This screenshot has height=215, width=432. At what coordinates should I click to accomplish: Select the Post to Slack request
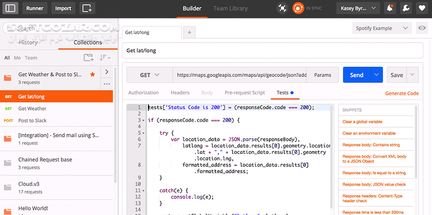pyautogui.click(x=56, y=120)
